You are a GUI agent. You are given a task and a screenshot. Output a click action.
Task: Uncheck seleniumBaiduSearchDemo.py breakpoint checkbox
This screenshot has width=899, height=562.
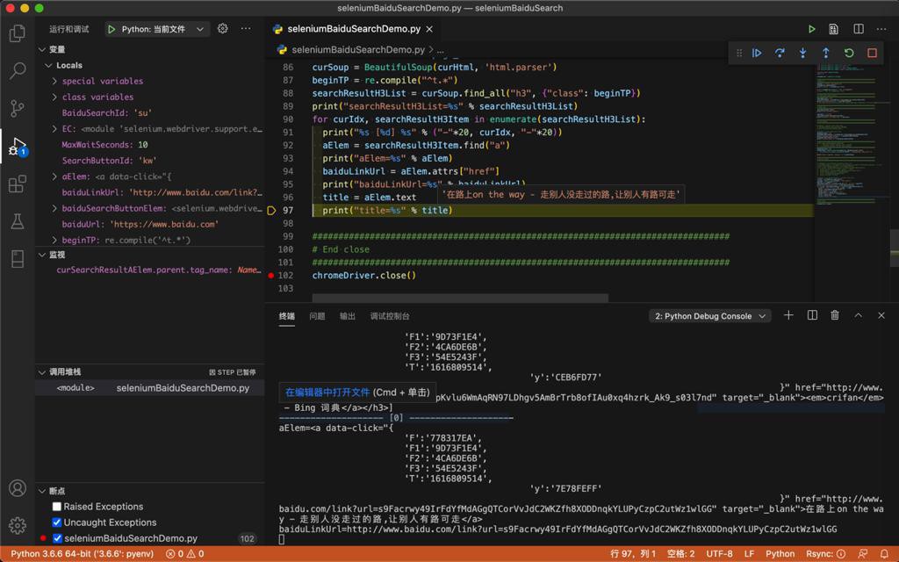click(57, 538)
